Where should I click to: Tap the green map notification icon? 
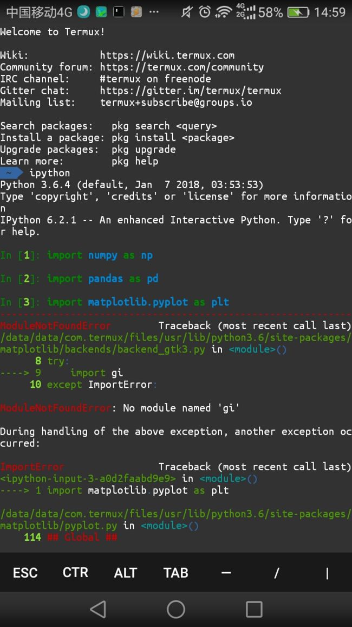[101, 12]
